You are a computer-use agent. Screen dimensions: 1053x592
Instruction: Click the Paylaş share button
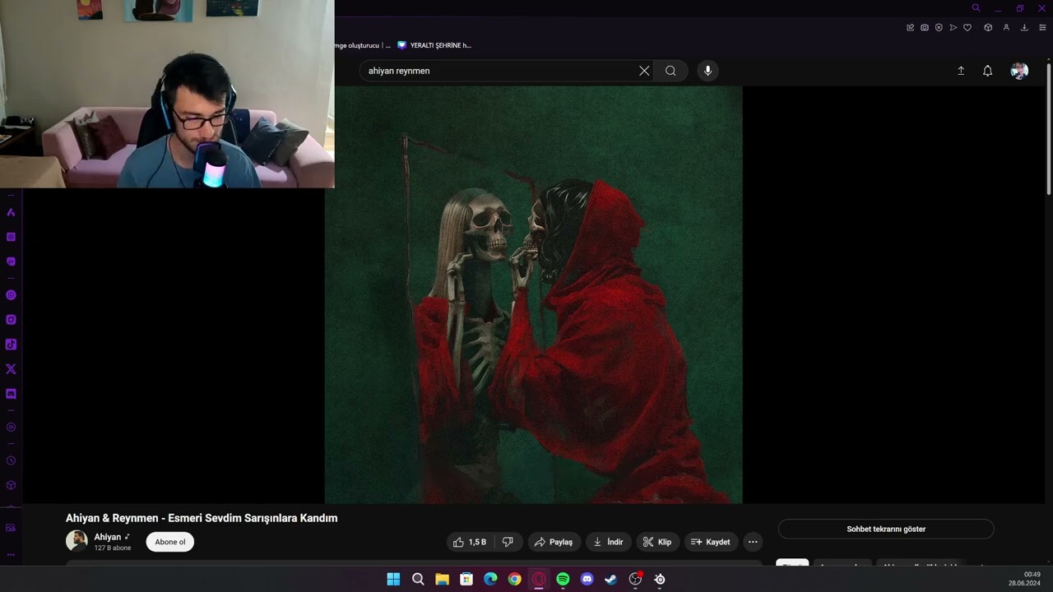(x=554, y=542)
